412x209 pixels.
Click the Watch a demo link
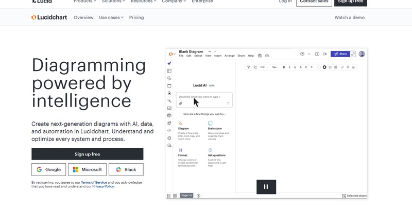(349, 18)
